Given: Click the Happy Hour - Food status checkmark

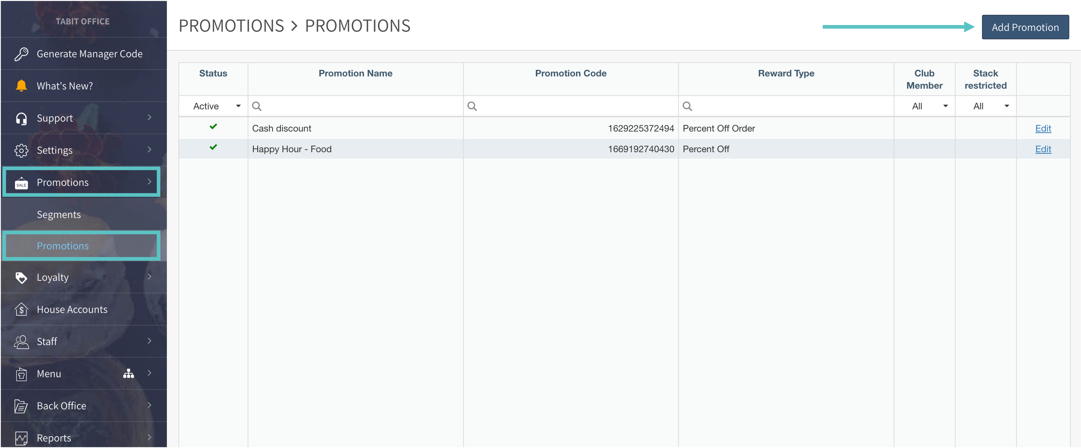Looking at the screenshot, I should (x=213, y=147).
